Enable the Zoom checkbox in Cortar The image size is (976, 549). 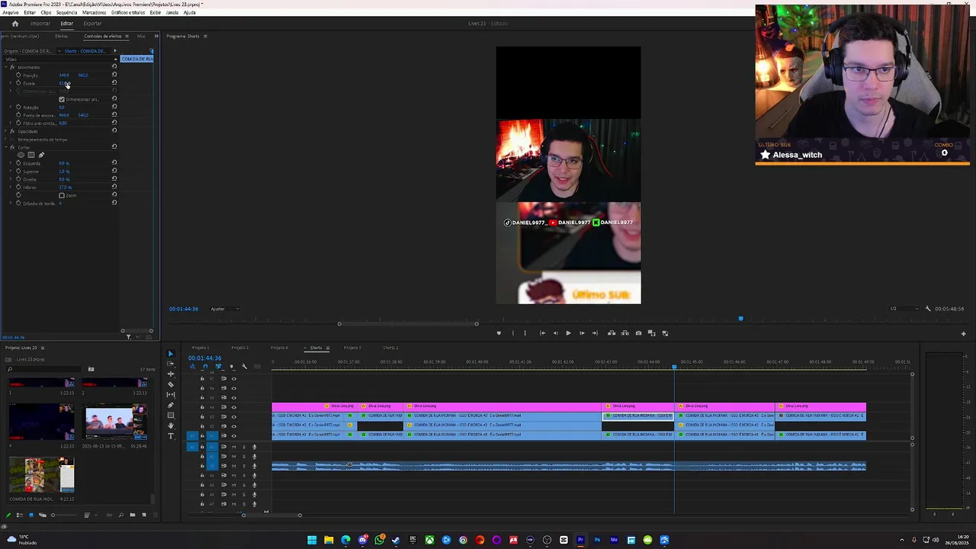[x=62, y=195]
